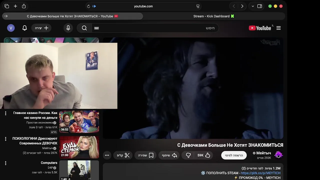Click the 1.2M views info text
The height and width of the screenshot is (180, 320).
pos(261,168)
